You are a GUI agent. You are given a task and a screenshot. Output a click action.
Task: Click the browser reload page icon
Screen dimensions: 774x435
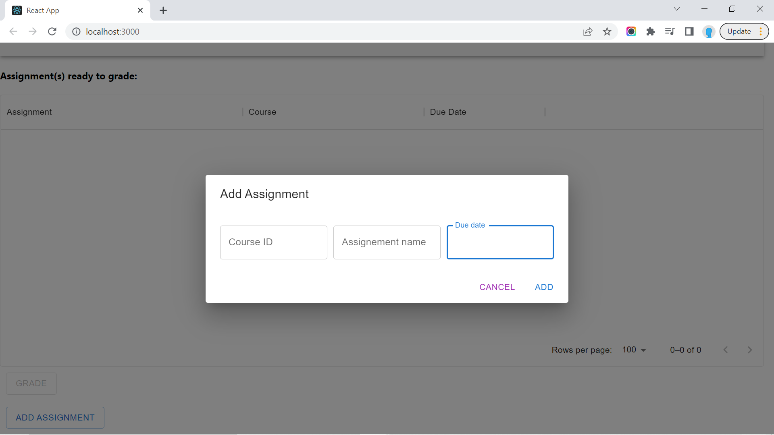pos(52,31)
